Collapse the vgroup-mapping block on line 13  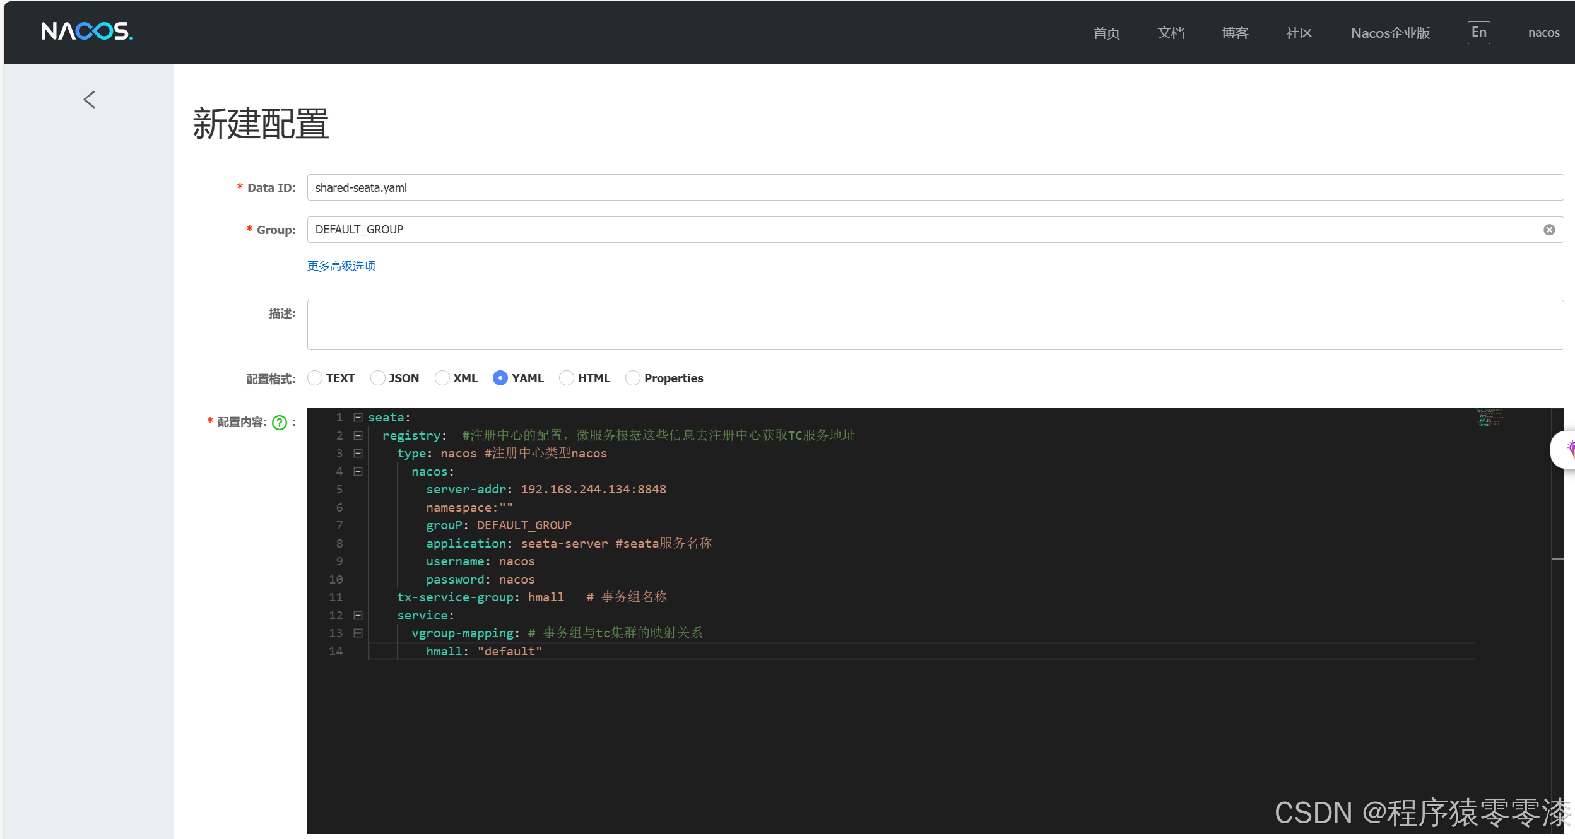coord(358,633)
